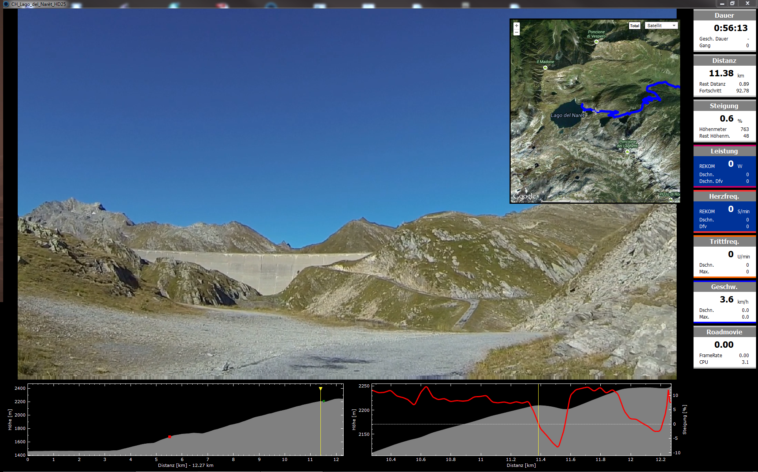Click the Roadmovie panel header

click(x=724, y=332)
